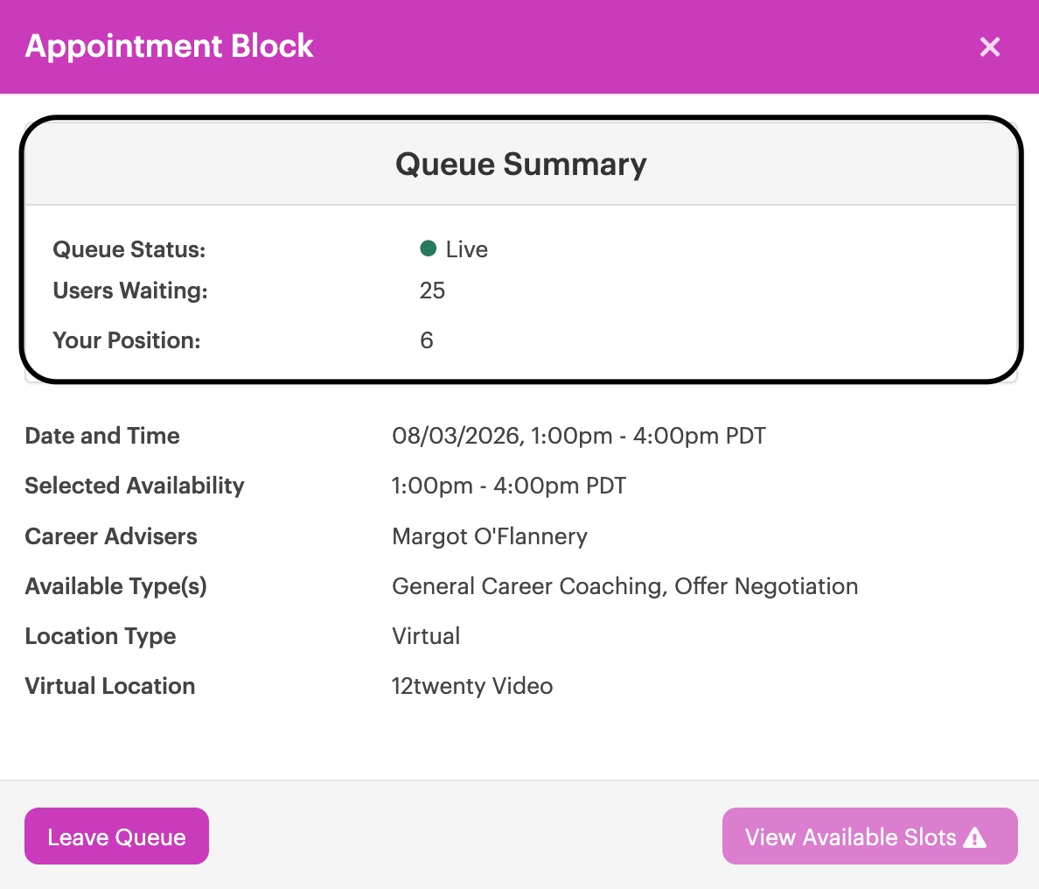Screen dimensions: 1039x889
Task: Open View Available Slots
Action: coord(869,836)
